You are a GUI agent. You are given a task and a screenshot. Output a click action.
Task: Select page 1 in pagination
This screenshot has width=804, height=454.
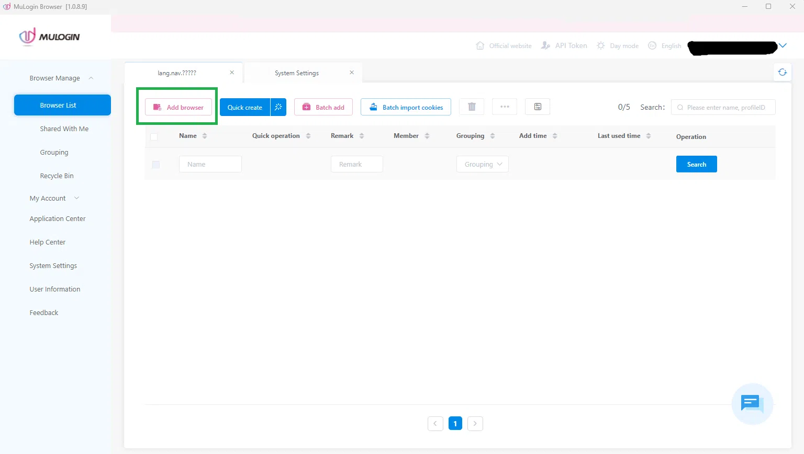[455, 423]
